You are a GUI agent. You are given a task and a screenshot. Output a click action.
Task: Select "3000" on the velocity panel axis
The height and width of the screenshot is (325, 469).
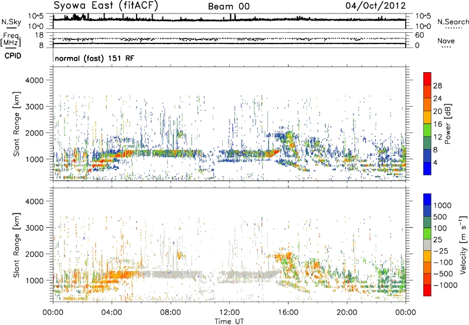click(35, 228)
